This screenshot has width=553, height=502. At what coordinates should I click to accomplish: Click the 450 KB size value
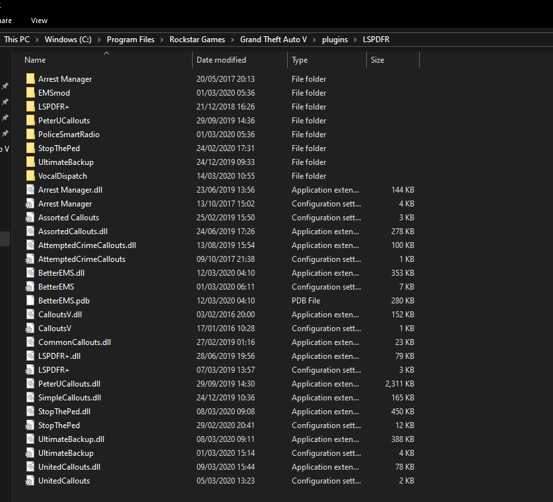[x=403, y=412]
